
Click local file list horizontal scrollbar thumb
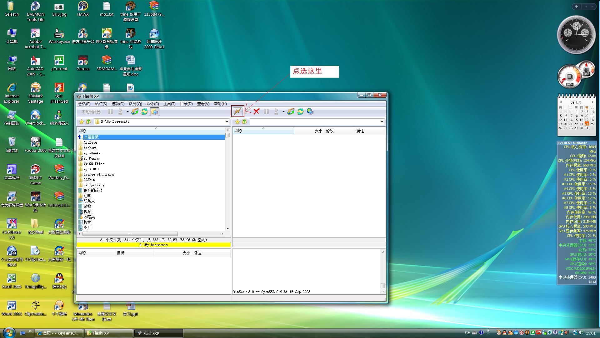coord(130,234)
